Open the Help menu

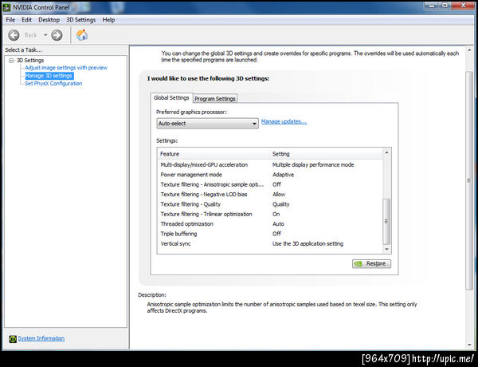[x=108, y=20]
